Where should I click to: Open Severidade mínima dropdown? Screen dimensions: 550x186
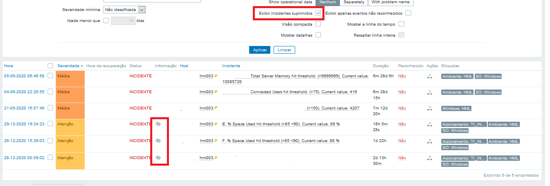coord(125,9)
